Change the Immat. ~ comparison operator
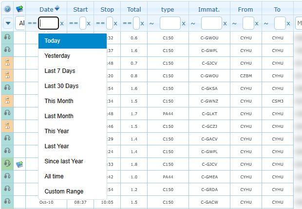Image resolution: width=302 pixels, height=209 pixels. [193, 23]
